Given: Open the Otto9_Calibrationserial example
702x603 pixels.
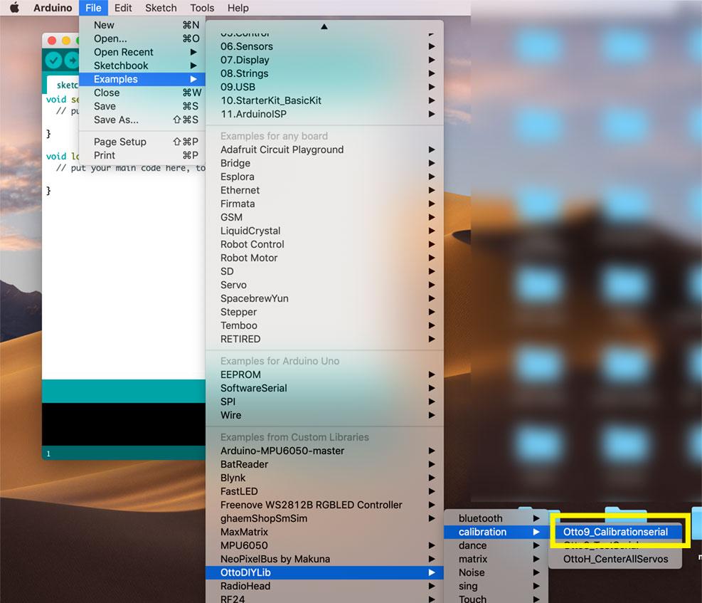Looking at the screenshot, I should tap(615, 532).
